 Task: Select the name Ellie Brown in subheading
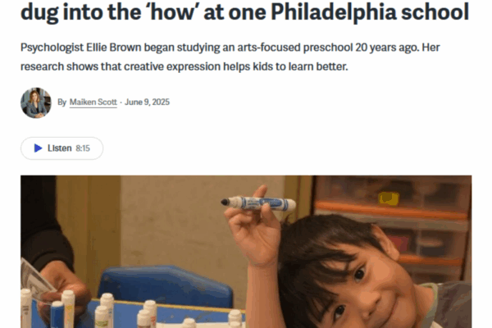[114, 48]
